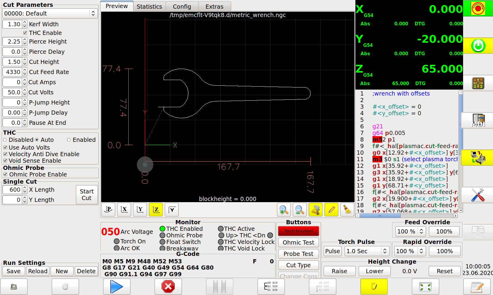Toggle Void Sense Enable
Screen dimensions: 493x295
[5, 161]
